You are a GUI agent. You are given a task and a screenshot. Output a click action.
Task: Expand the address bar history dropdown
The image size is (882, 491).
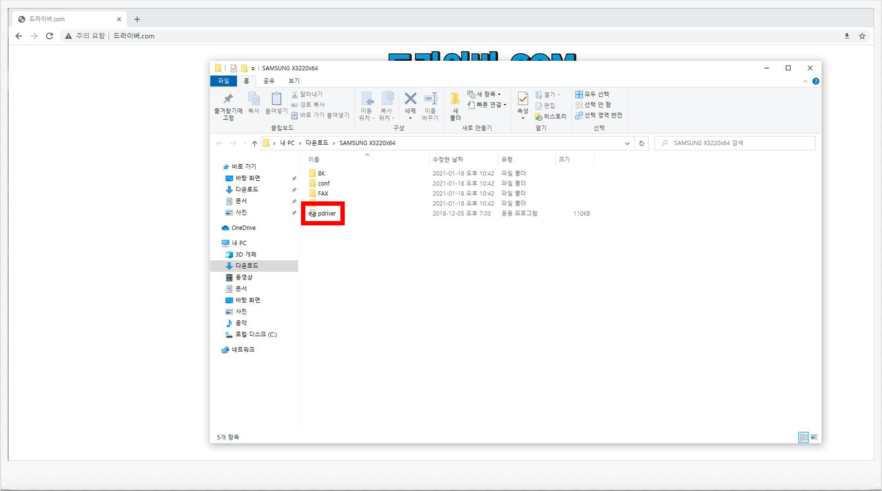point(627,143)
